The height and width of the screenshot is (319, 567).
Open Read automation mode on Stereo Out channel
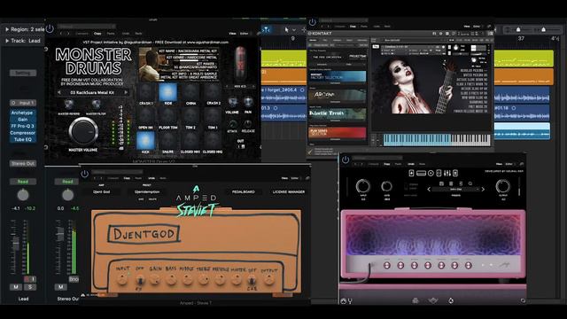67,182
